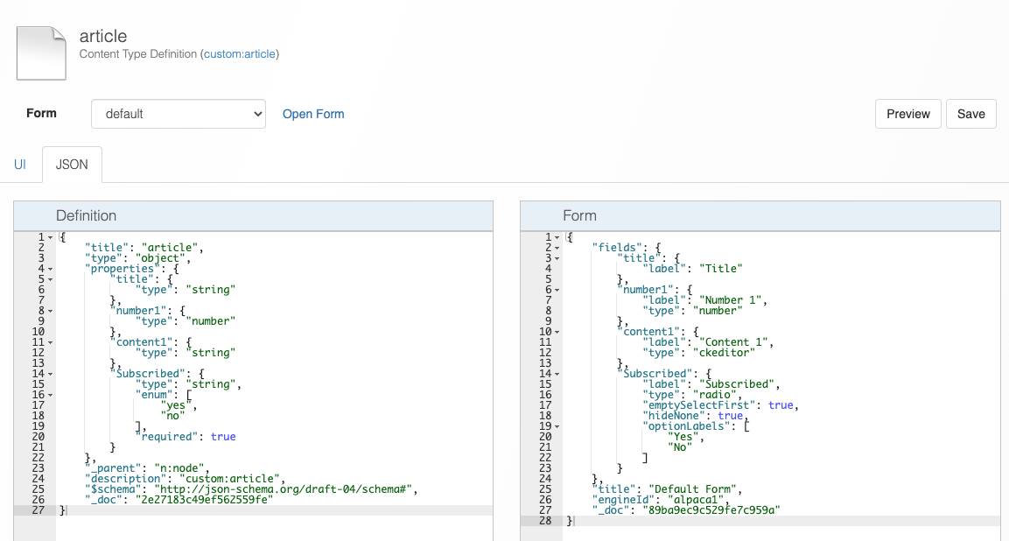
Task: Open the Form dropdown showing default
Action: click(x=179, y=114)
